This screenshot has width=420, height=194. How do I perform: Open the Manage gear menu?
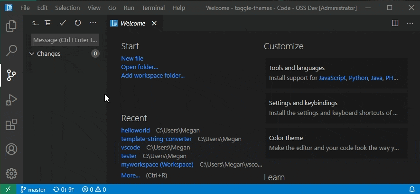[11, 174]
